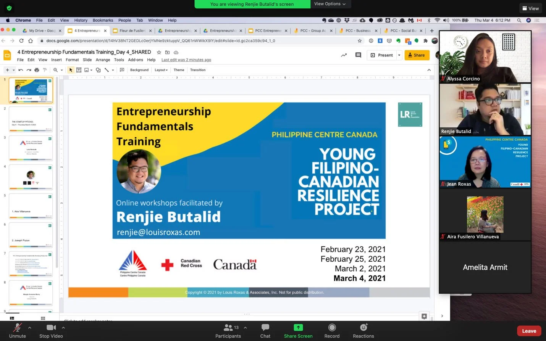
Task: Expand the new slide dropdown arrow
Action: [14, 70]
